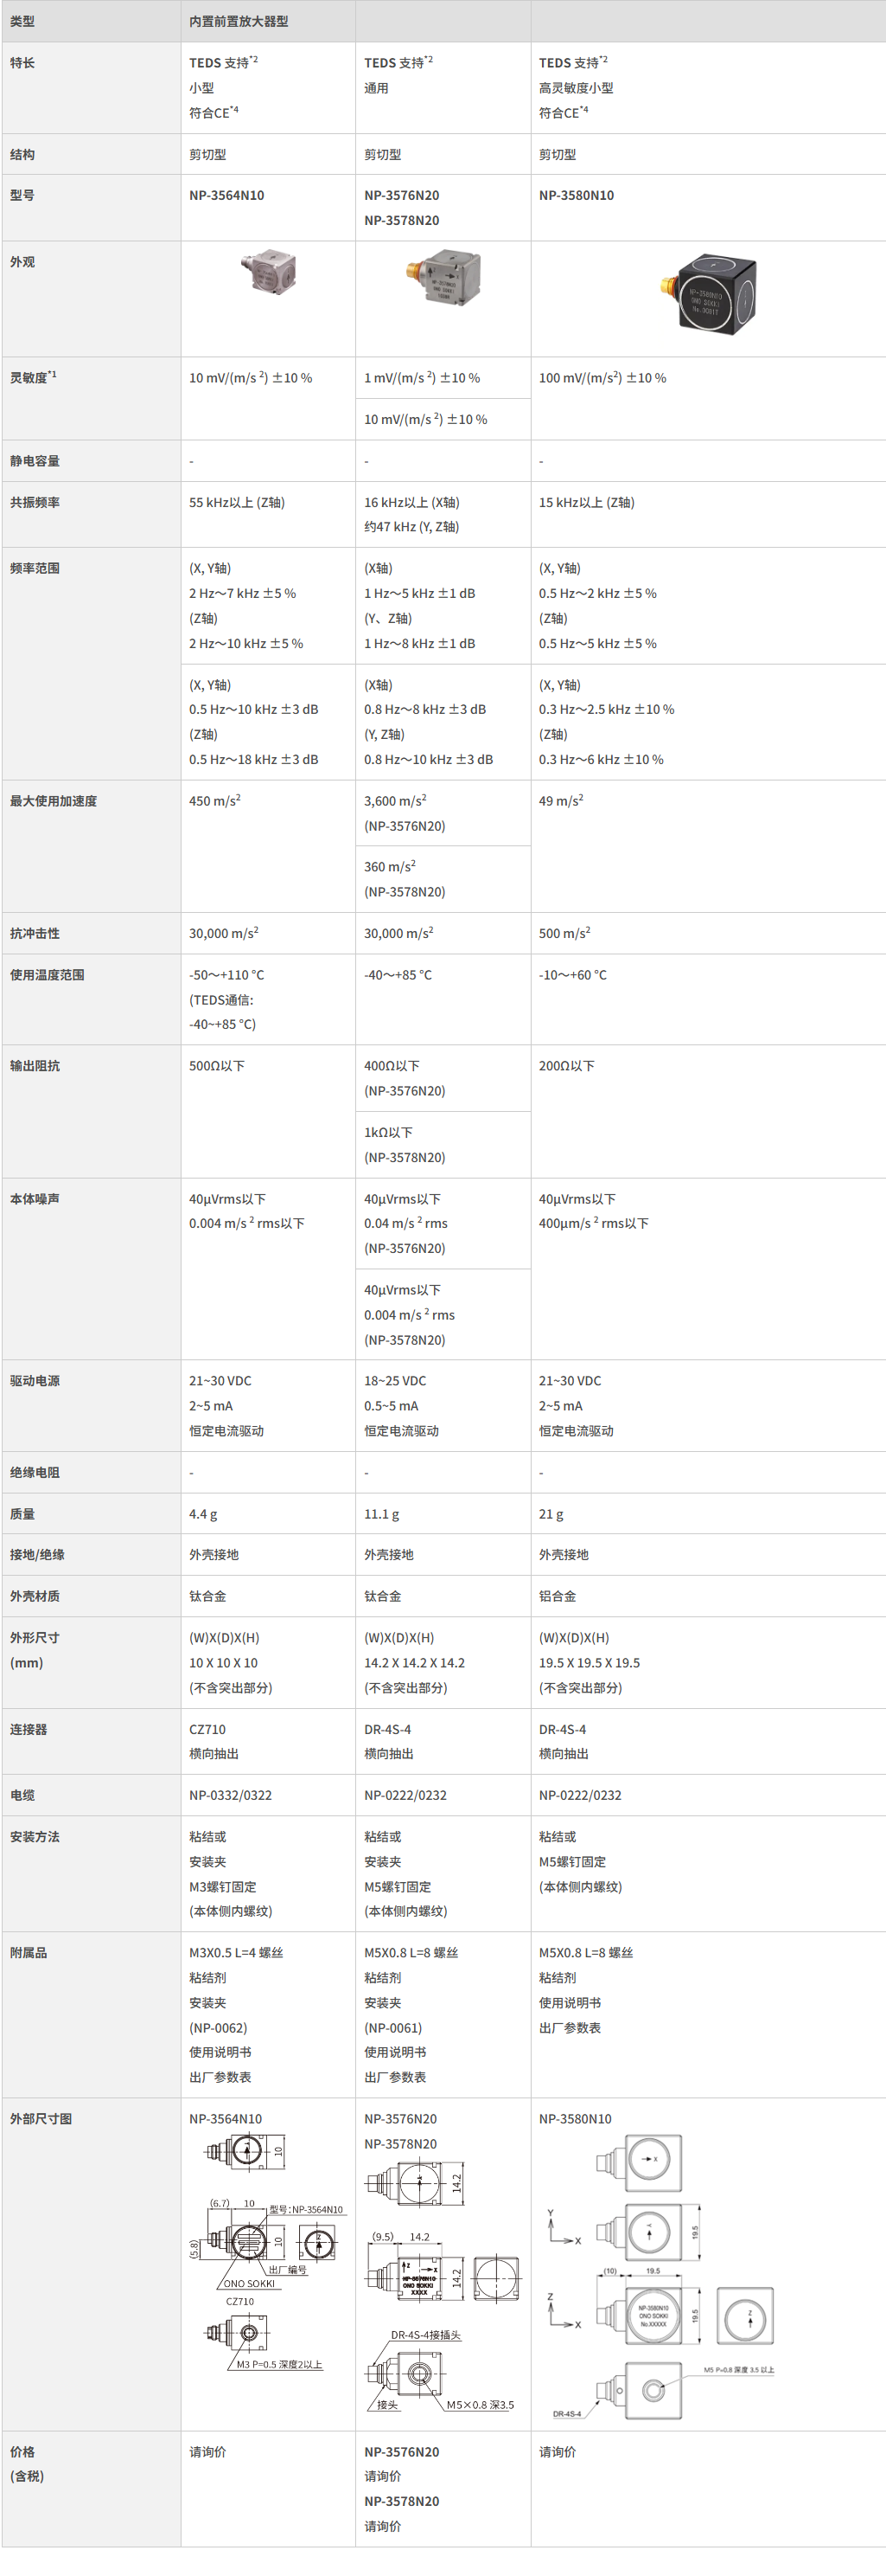Click the drive power value "18~25 VDC"

click(394, 1381)
